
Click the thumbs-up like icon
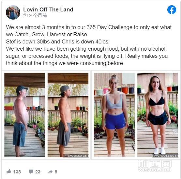click(9, 171)
